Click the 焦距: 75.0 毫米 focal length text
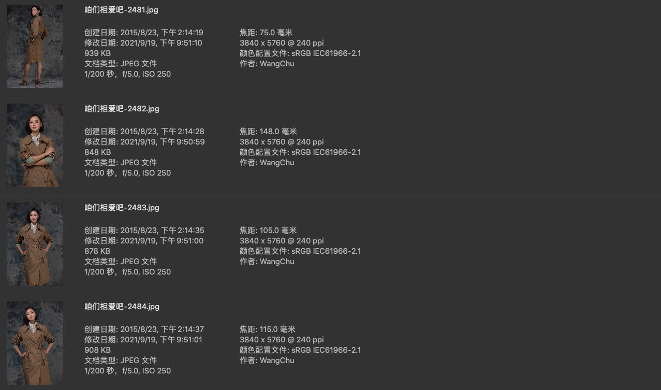 pos(266,33)
